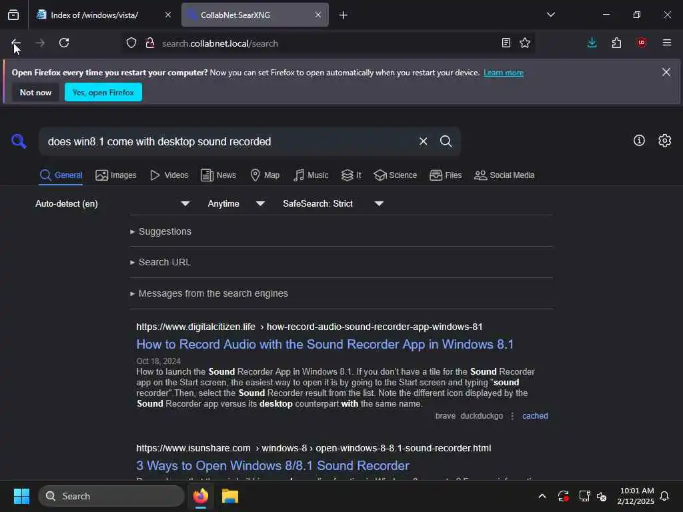Screen dimensions: 683x512
Task: Clear the search query with the X
Action: tap(423, 141)
